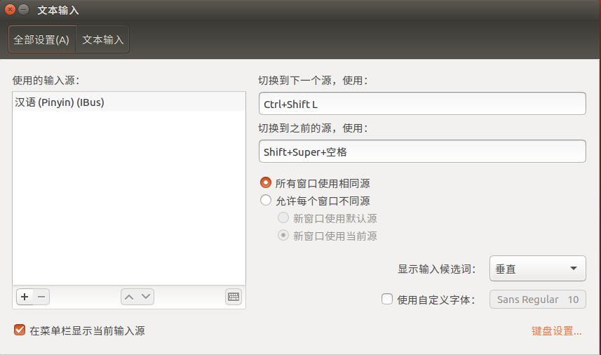
Task: Close the 文本输入 window
Action: click(x=10, y=9)
